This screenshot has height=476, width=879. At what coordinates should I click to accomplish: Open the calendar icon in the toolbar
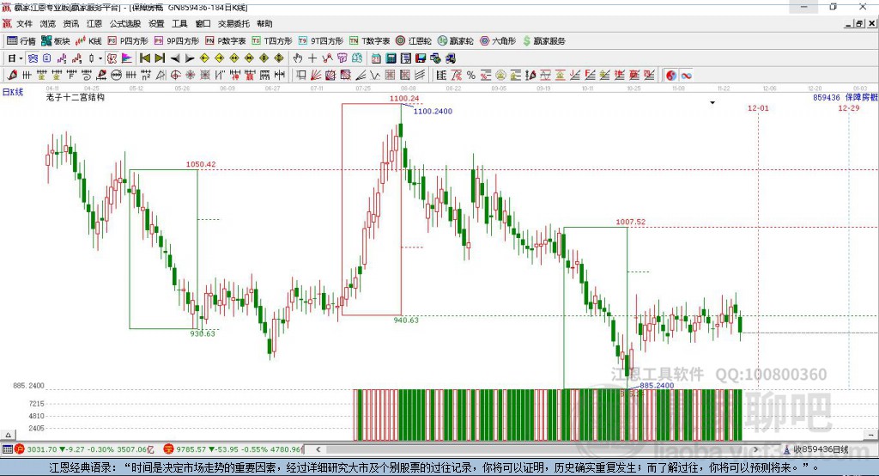coord(376,58)
